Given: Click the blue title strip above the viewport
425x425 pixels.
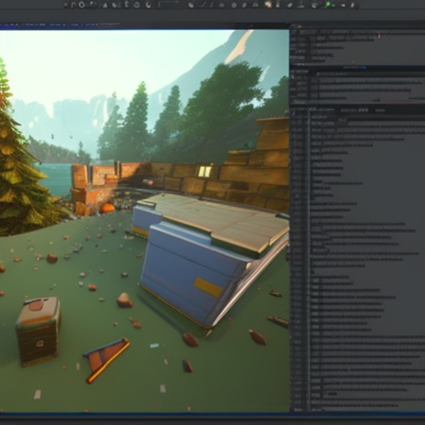Looking at the screenshot, I should click(60, 25).
